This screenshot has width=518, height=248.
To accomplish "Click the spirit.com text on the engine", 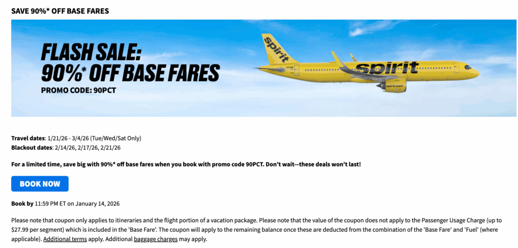I will [394, 86].
